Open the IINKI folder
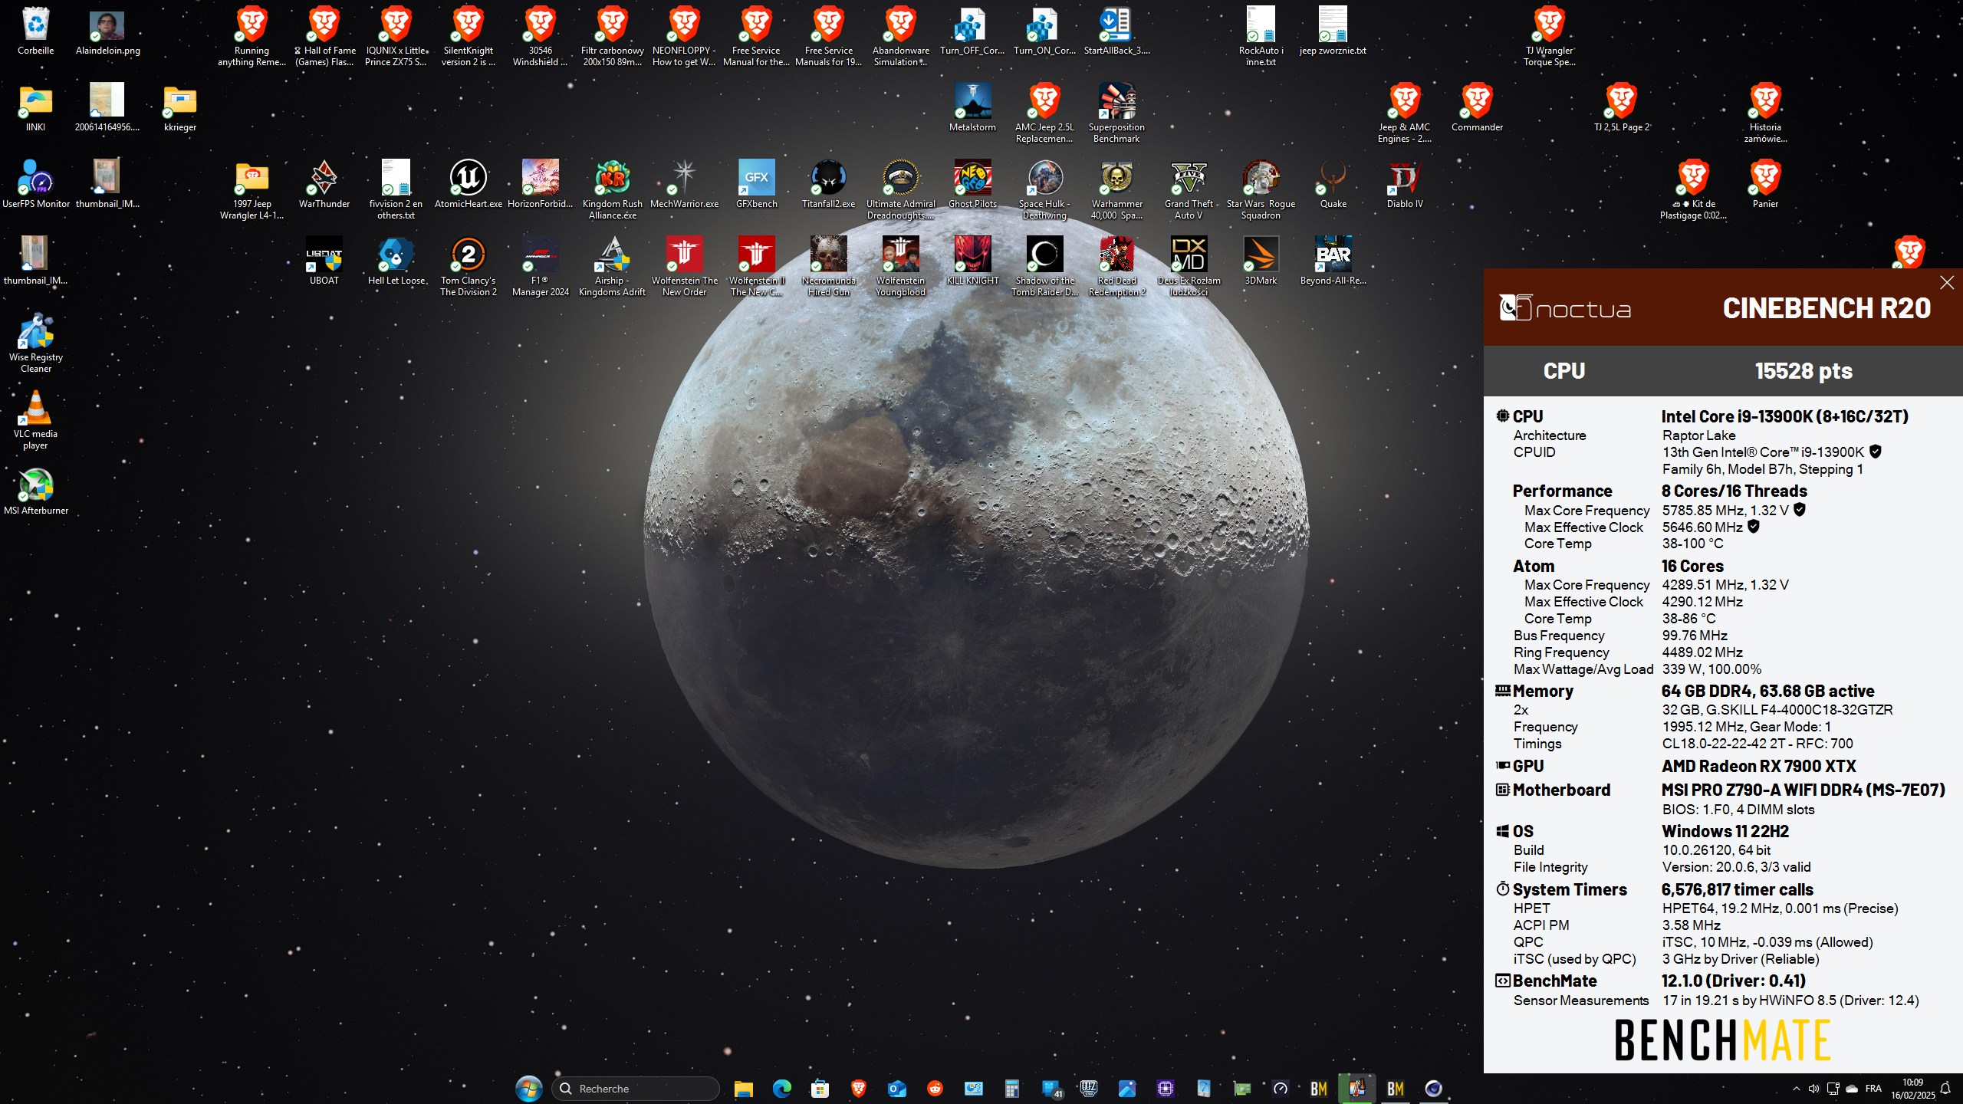 pos(36,109)
